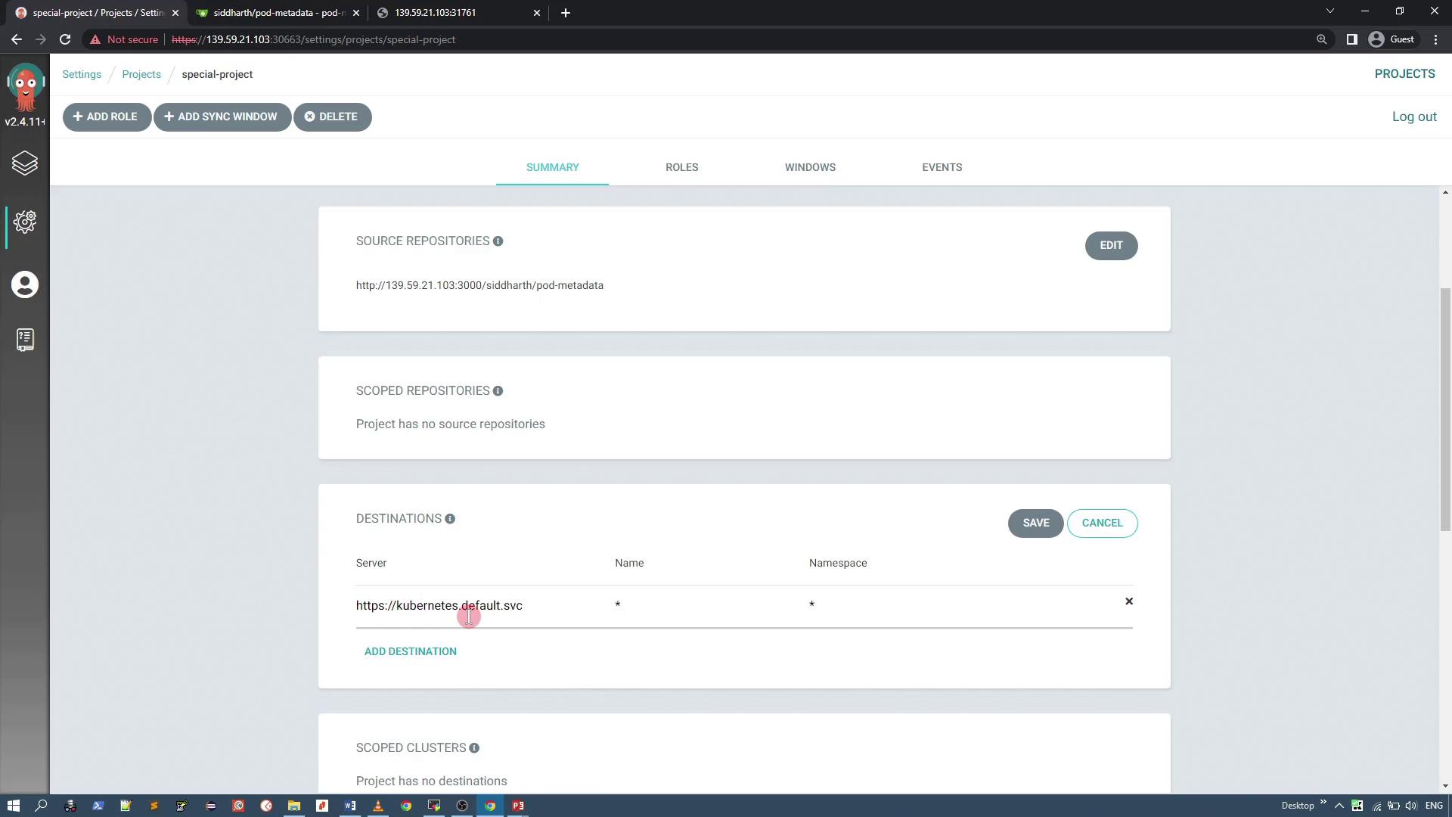Viewport: 1452px width, 817px height.
Task: Open Settings gear in sidebar
Action: (25, 222)
